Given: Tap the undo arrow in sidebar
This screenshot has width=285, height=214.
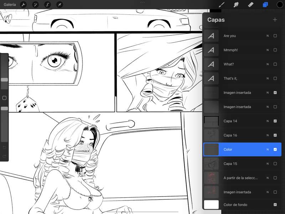Looking at the screenshot, I should point(4,147).
